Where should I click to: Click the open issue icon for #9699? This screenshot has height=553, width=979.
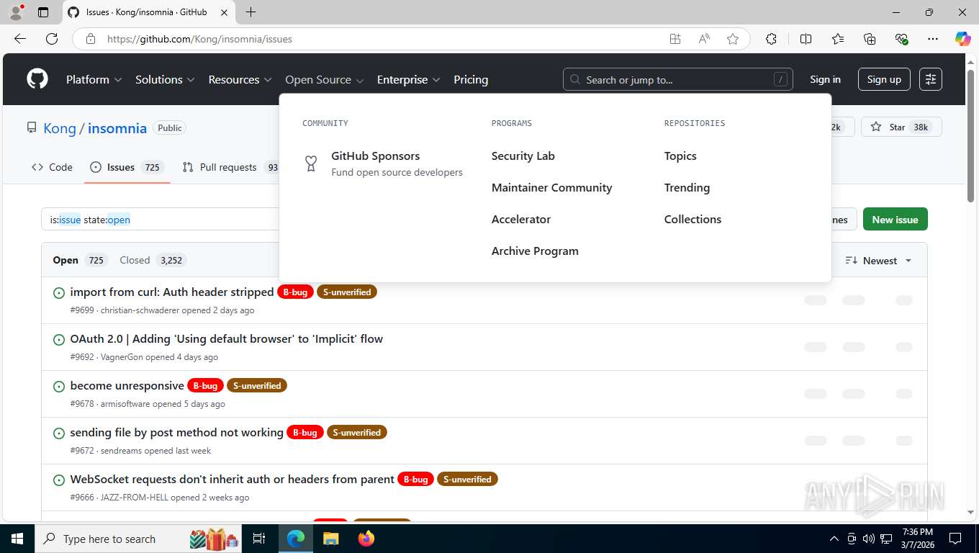click(x=59, y=292)
